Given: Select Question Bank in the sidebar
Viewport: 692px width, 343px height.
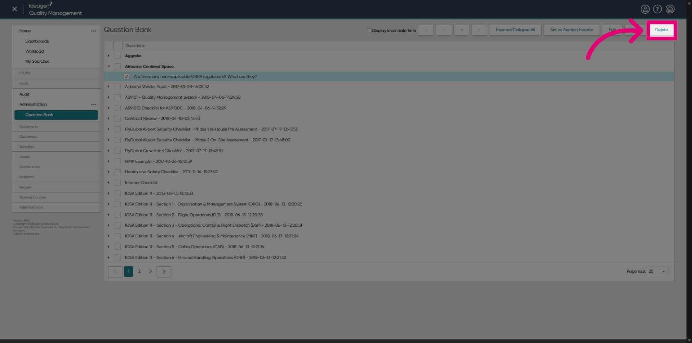Looking at the screenshot, I should pos(56,115).
